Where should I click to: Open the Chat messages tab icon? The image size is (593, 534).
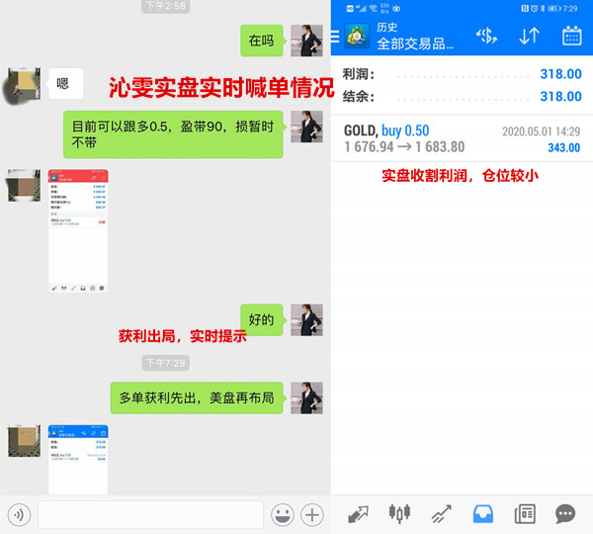565,514
